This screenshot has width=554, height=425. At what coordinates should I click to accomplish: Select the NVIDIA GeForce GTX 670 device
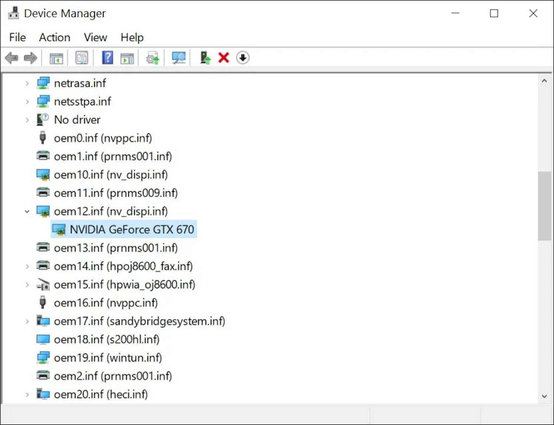[x=131, y=229]
